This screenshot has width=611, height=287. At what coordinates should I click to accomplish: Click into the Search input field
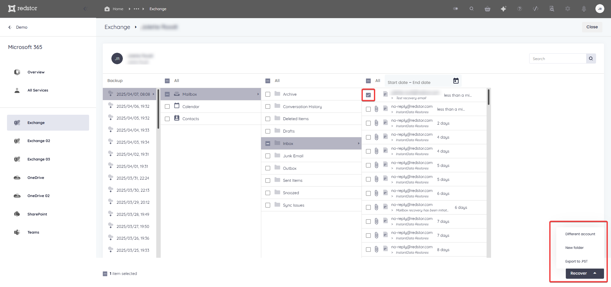pyautogui.click(x=558, y=59)
